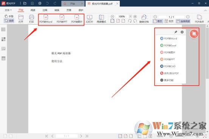Click the page number field showing 1 / 1
Viewport: 209px width, 139px height.
pyautogui.click(x=171, y=17)
